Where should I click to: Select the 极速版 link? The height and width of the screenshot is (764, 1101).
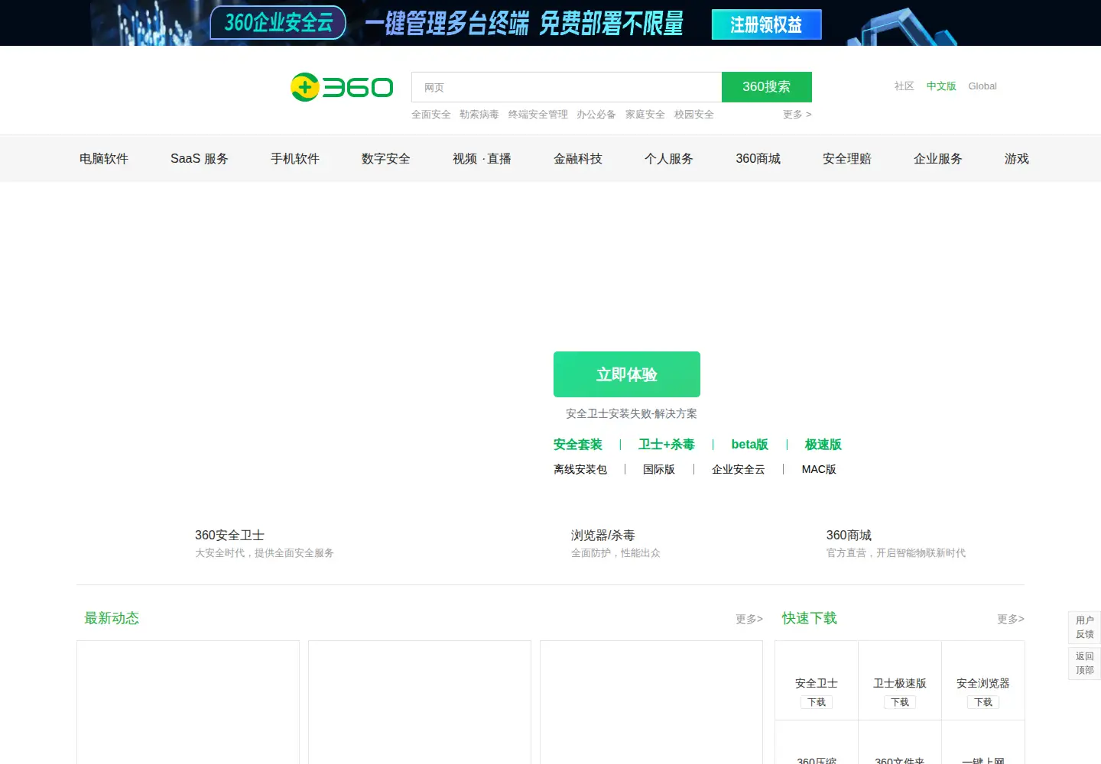(x=823, y=445)
